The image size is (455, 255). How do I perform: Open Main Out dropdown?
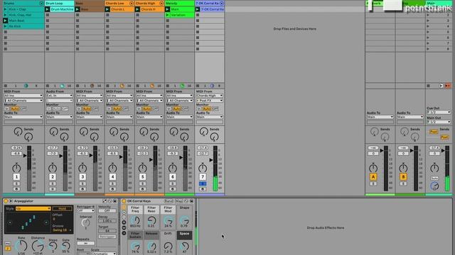(439, 122)
